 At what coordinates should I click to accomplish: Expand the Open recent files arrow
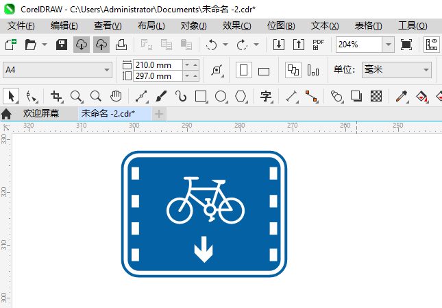[x=45, y=45]
